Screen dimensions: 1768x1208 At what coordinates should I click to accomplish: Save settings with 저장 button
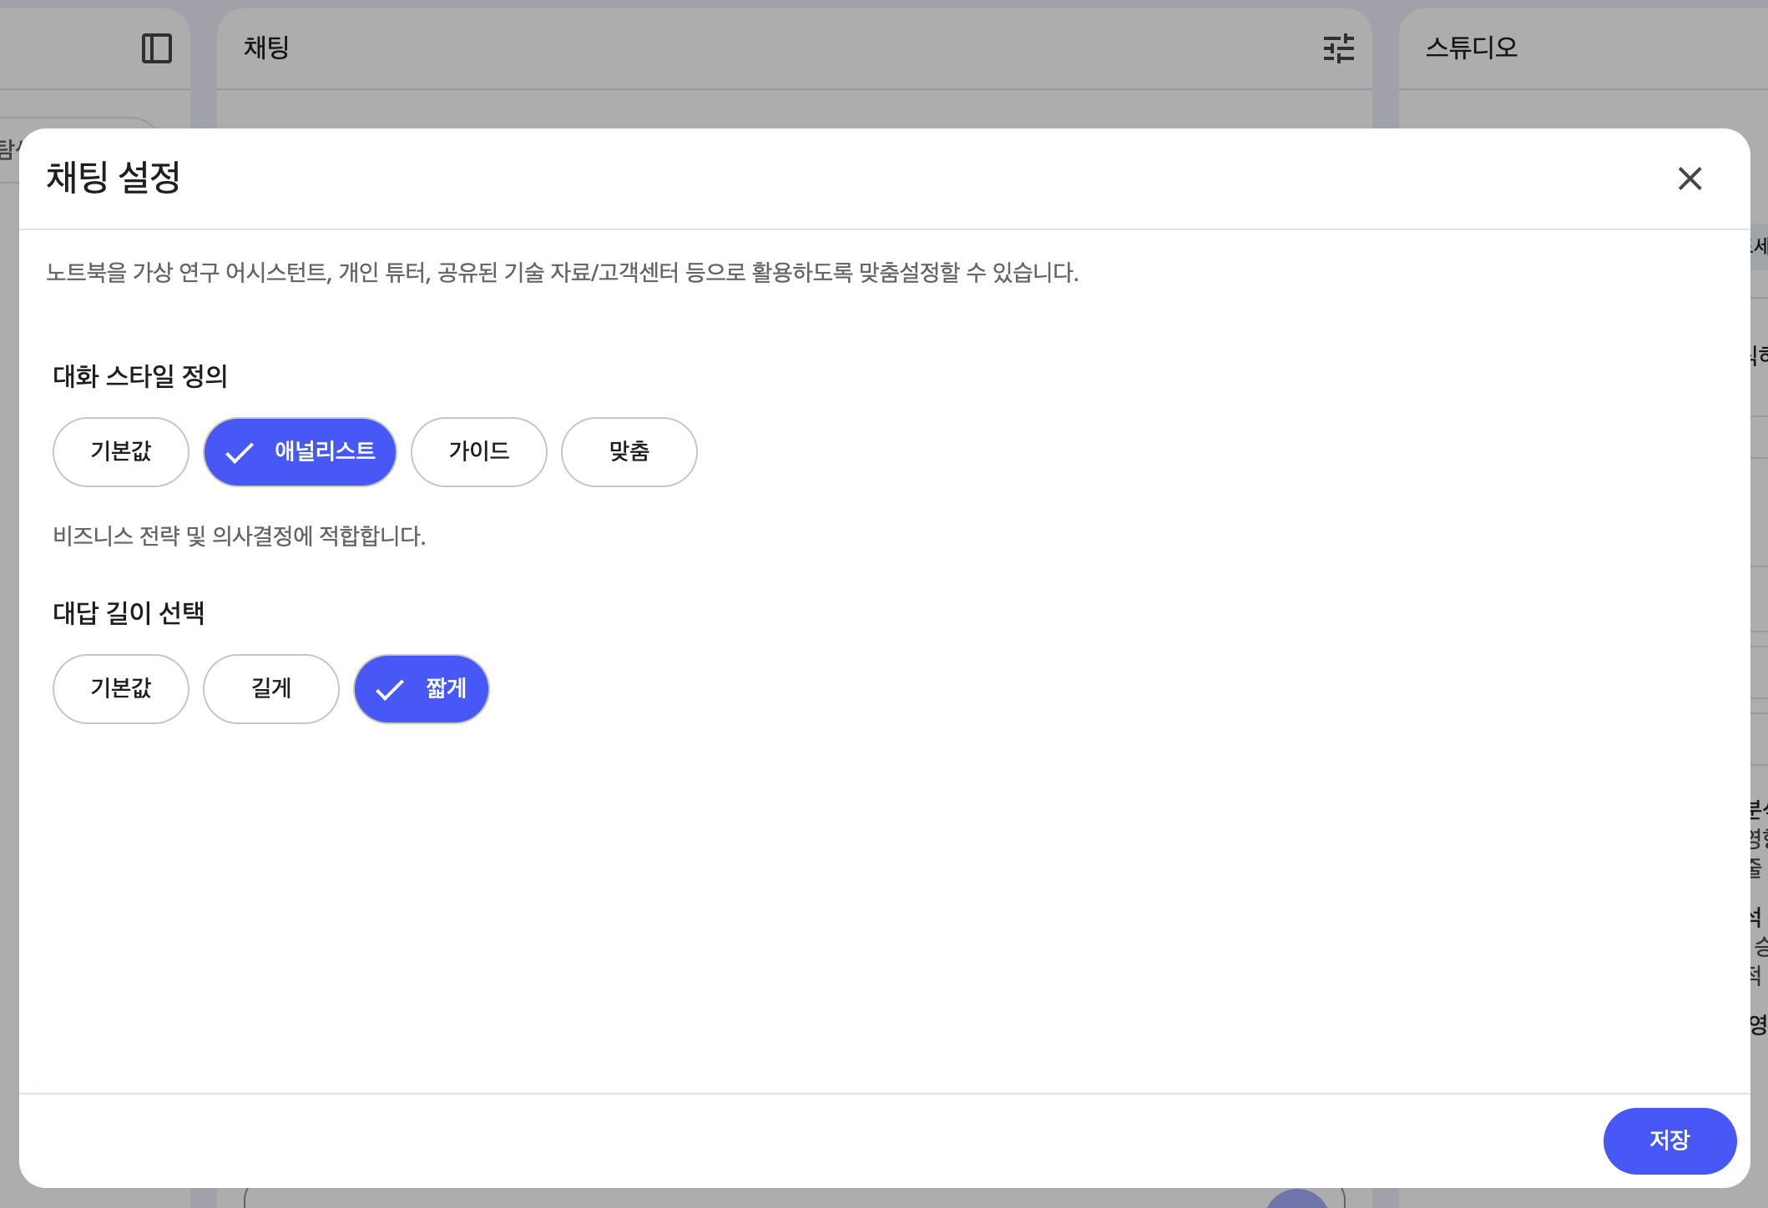(1669, 1140)
